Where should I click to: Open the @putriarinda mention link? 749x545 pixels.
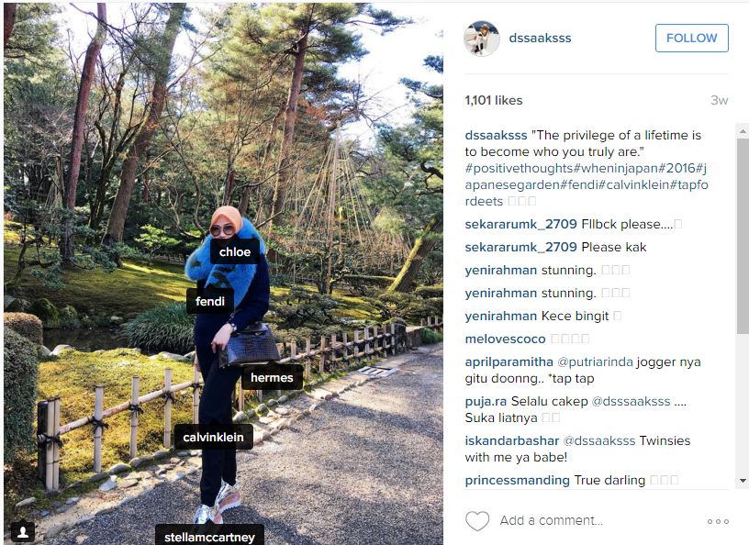(x=595, y=361)
